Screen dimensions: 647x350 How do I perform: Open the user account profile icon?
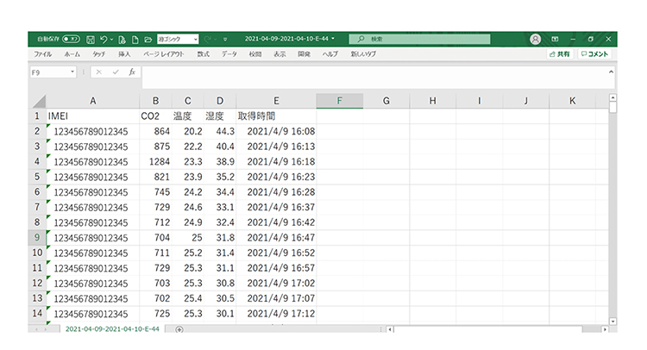click(535, 39)
